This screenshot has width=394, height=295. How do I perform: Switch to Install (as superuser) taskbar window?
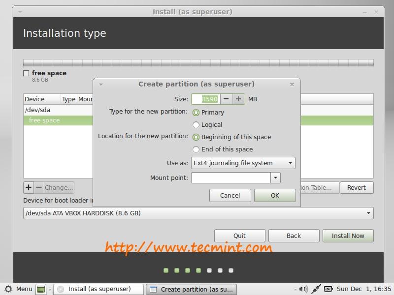click(x=99, y=289)
